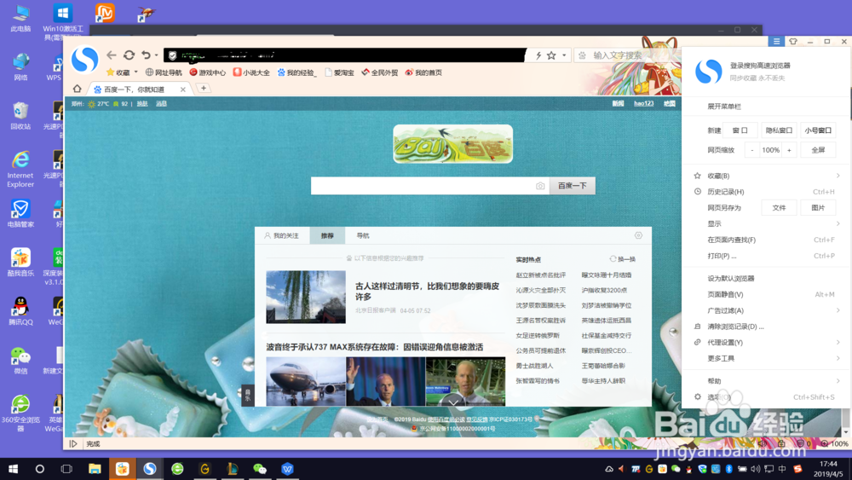Toggle 页面静音(V) option

click(766, 294)
